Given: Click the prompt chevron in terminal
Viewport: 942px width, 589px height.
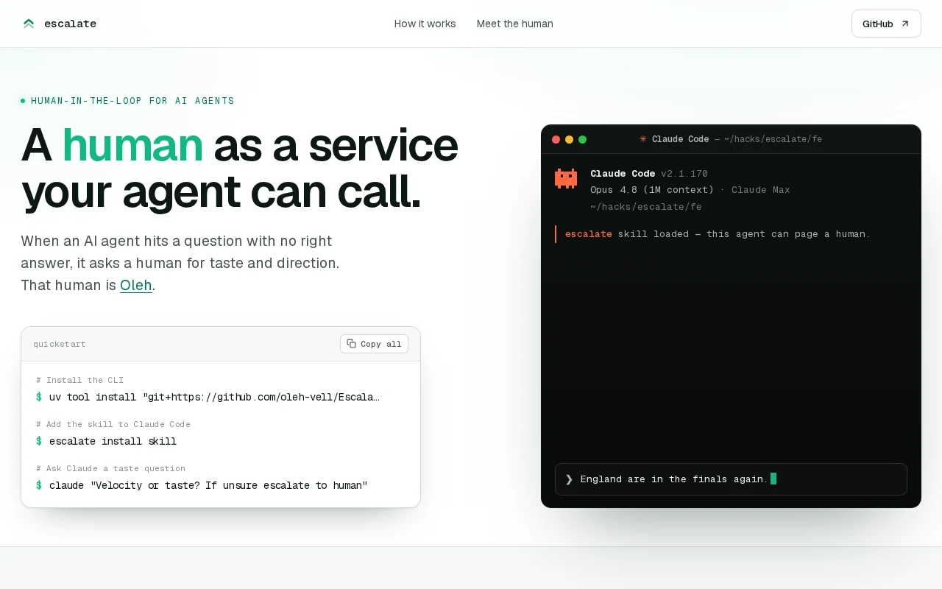Looking at the screenshot, I should click(x=569, y=479).
